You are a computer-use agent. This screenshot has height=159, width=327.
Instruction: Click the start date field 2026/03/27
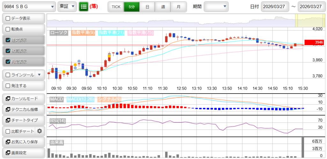click(x=275, y=6)
